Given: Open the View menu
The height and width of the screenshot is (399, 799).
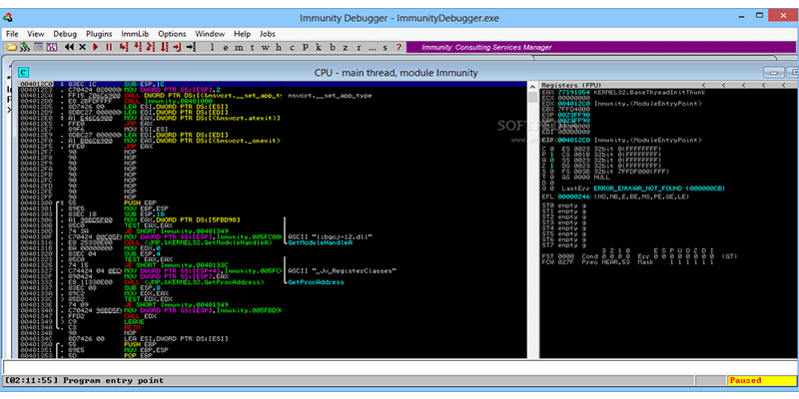Looking at the screenshot, I should [36, 34].
